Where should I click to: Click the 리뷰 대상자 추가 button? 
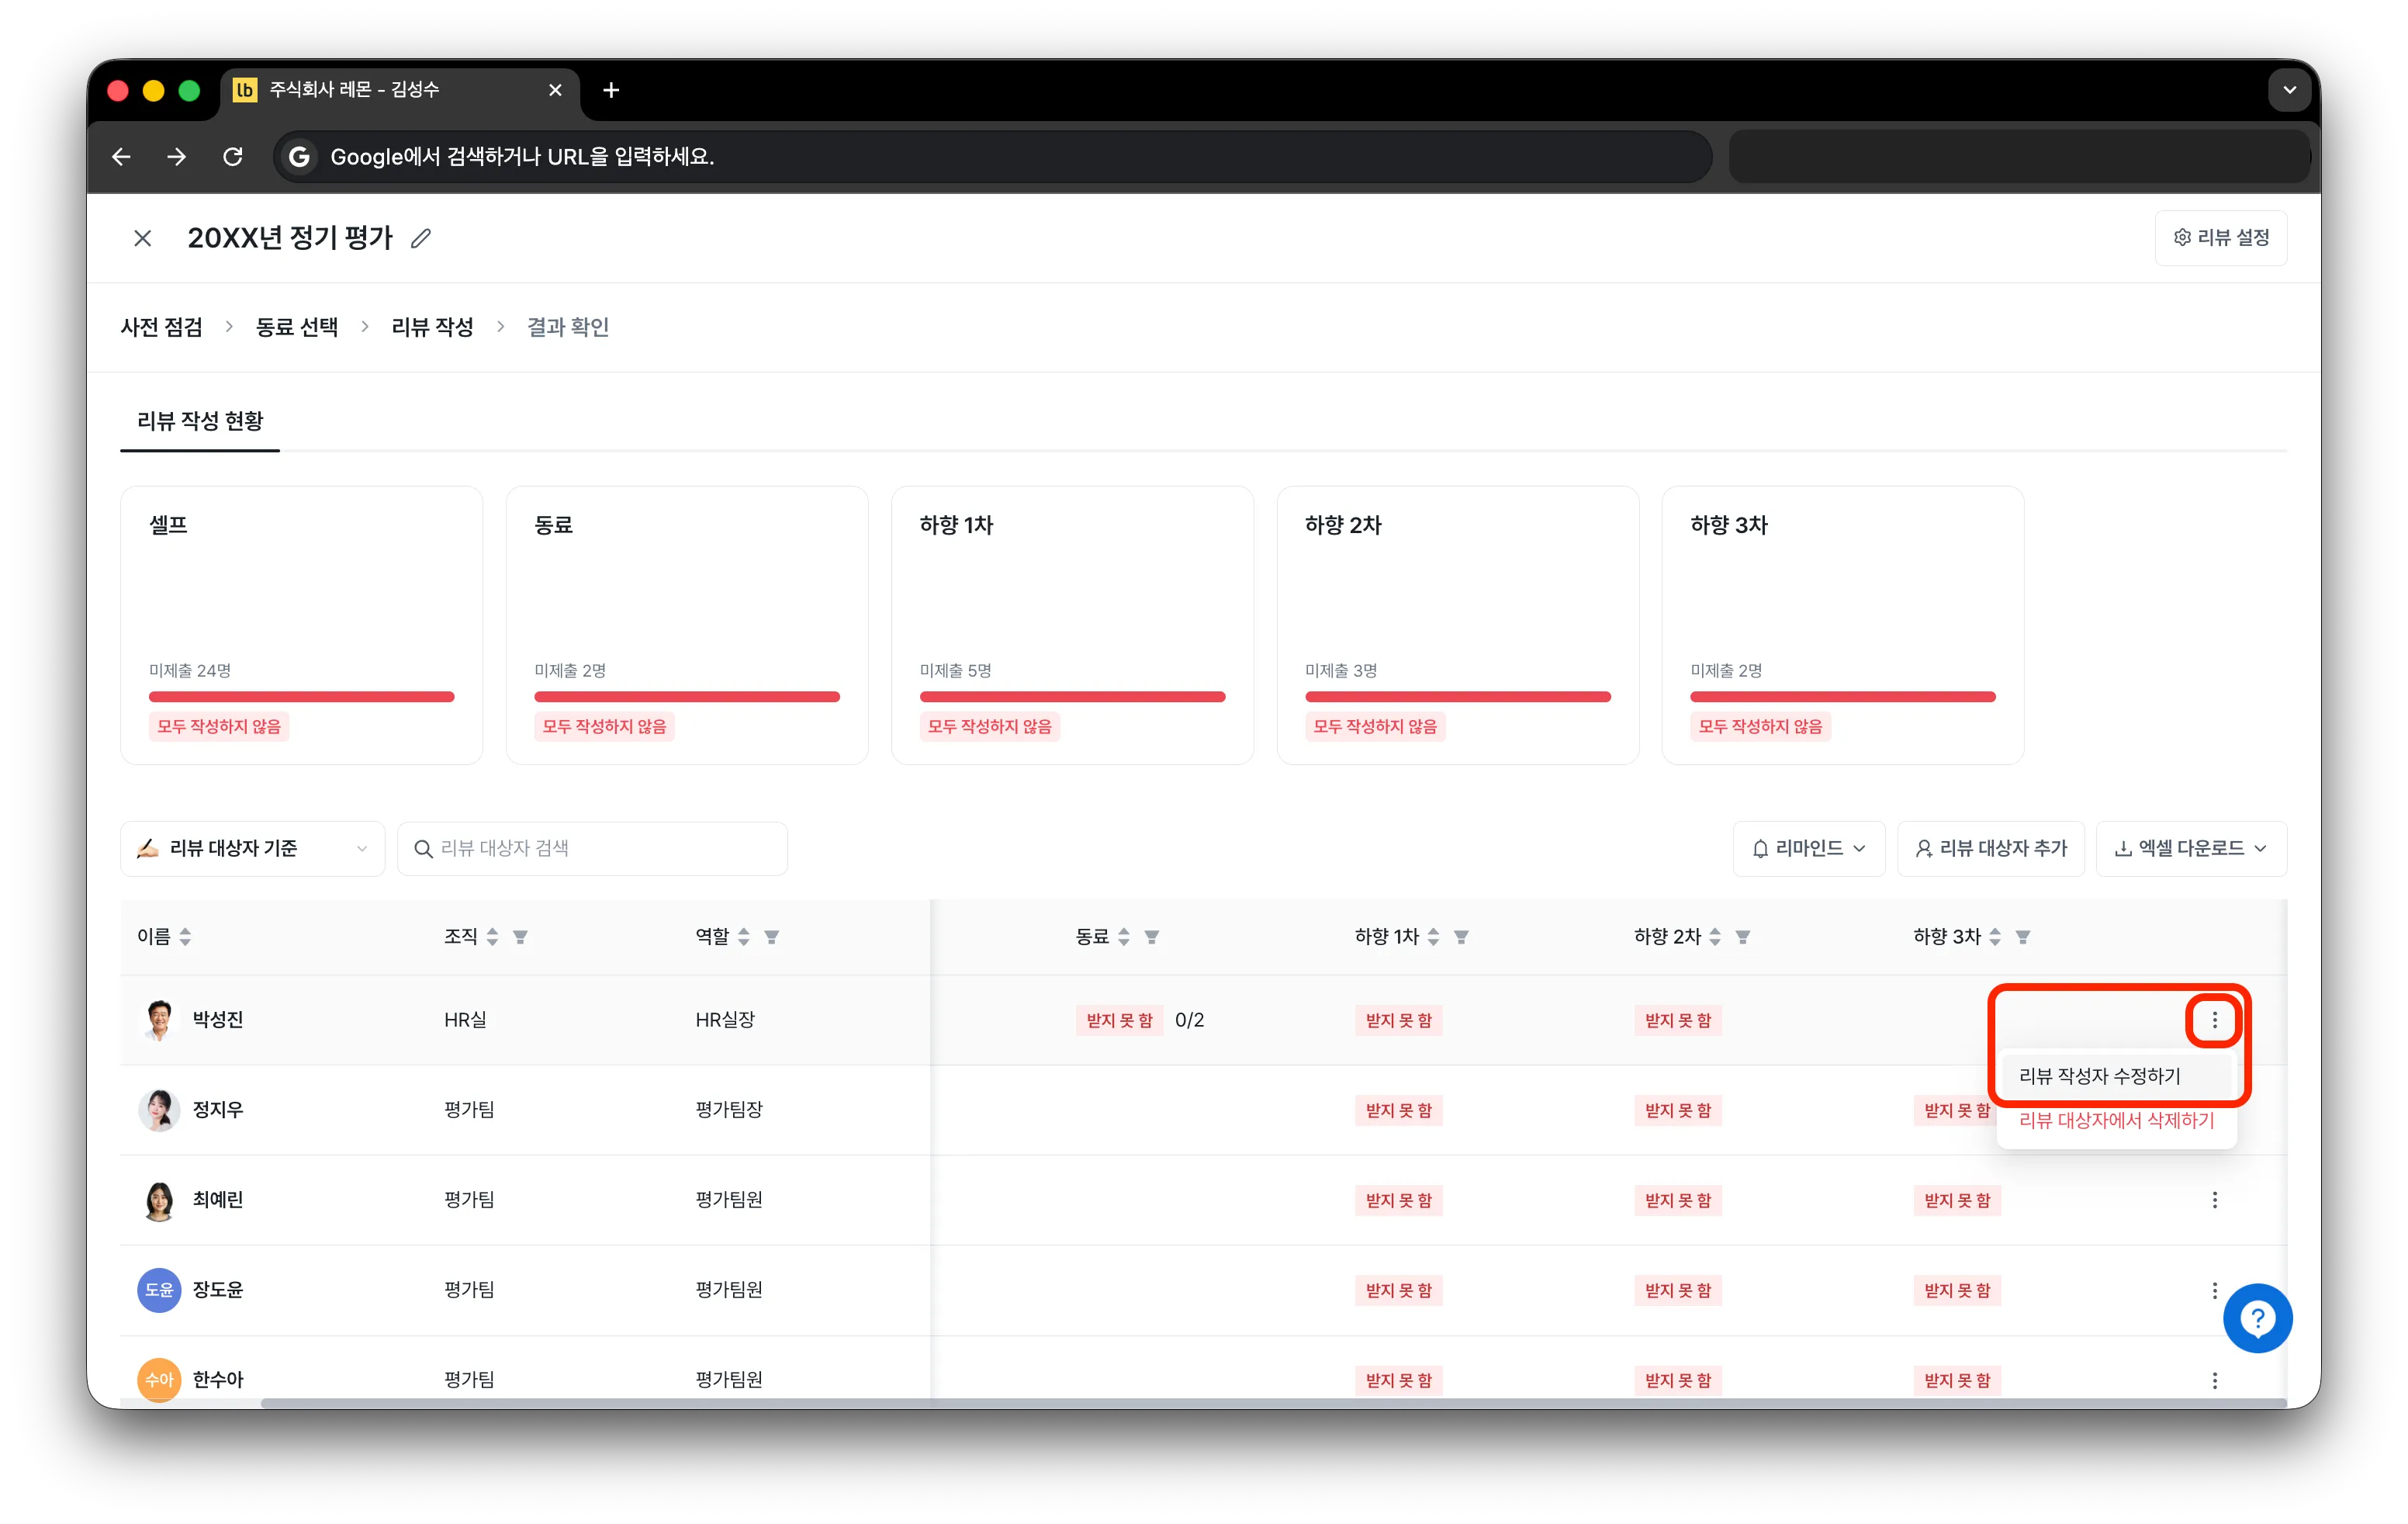[x=1990, y=848]
